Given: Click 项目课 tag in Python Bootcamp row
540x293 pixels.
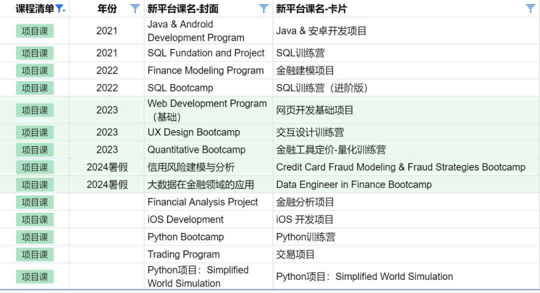Looking at the screenshot, I should [x=35, y=237].
